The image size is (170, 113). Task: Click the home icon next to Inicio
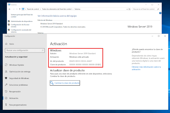pyautogui.click(x=6, y=44)
